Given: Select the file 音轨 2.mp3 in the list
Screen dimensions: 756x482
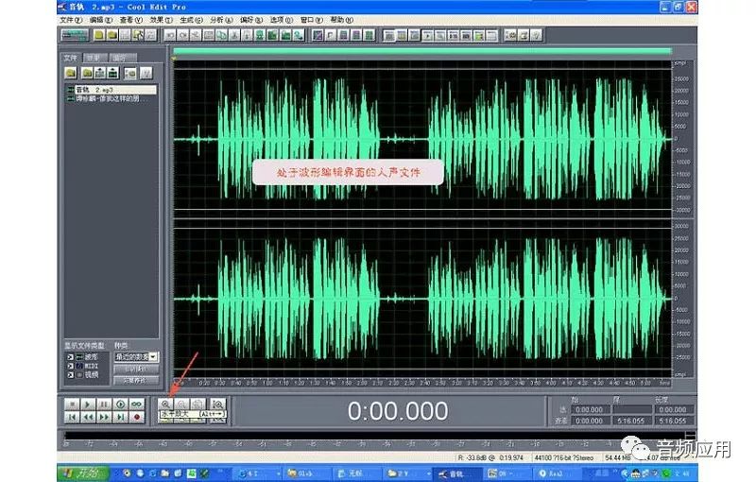Looking at the screenshot, I should pyautogui.click(x=112, y=90).
